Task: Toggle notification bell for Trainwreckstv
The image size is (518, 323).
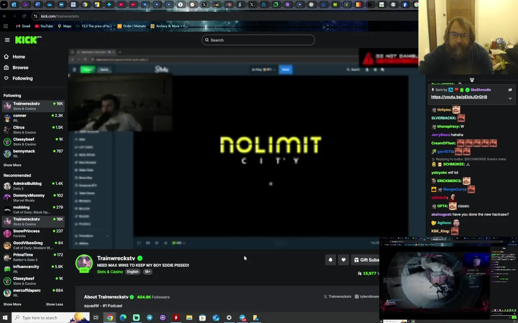Action: tap(330, 260)
